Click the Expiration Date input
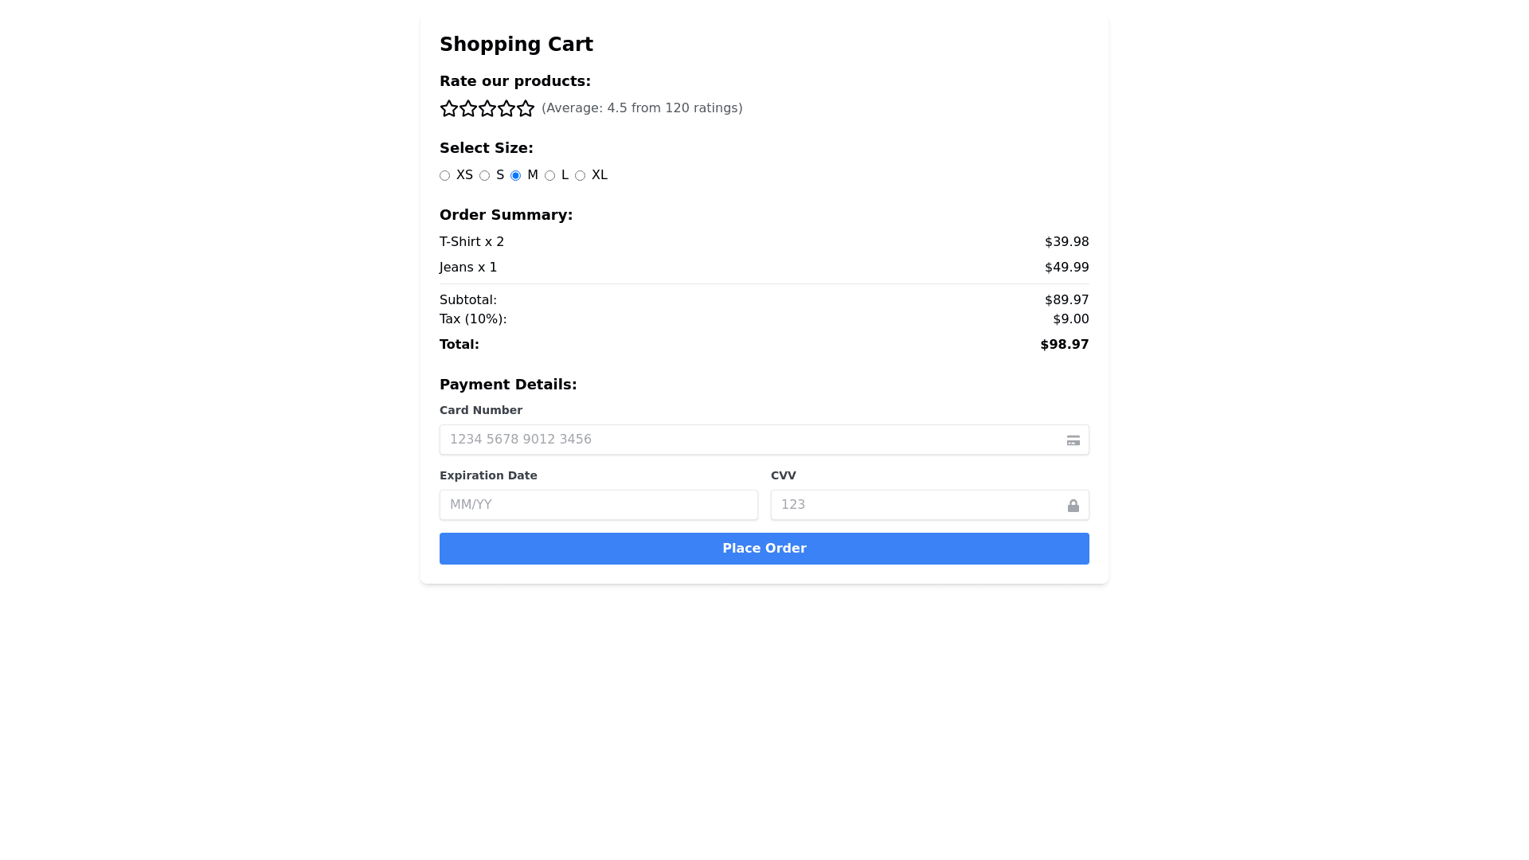This screenshot has height=860, width=1529. (598, 505)
